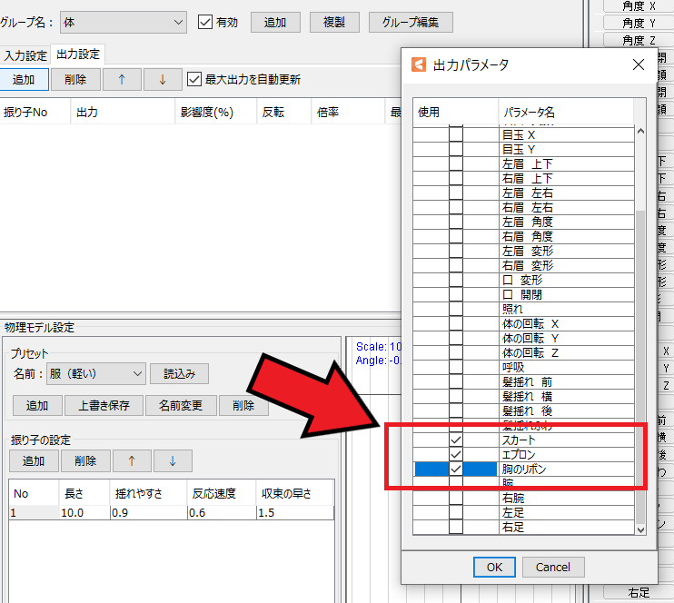Close the 出力パラメータ dialog

(637, 64)
